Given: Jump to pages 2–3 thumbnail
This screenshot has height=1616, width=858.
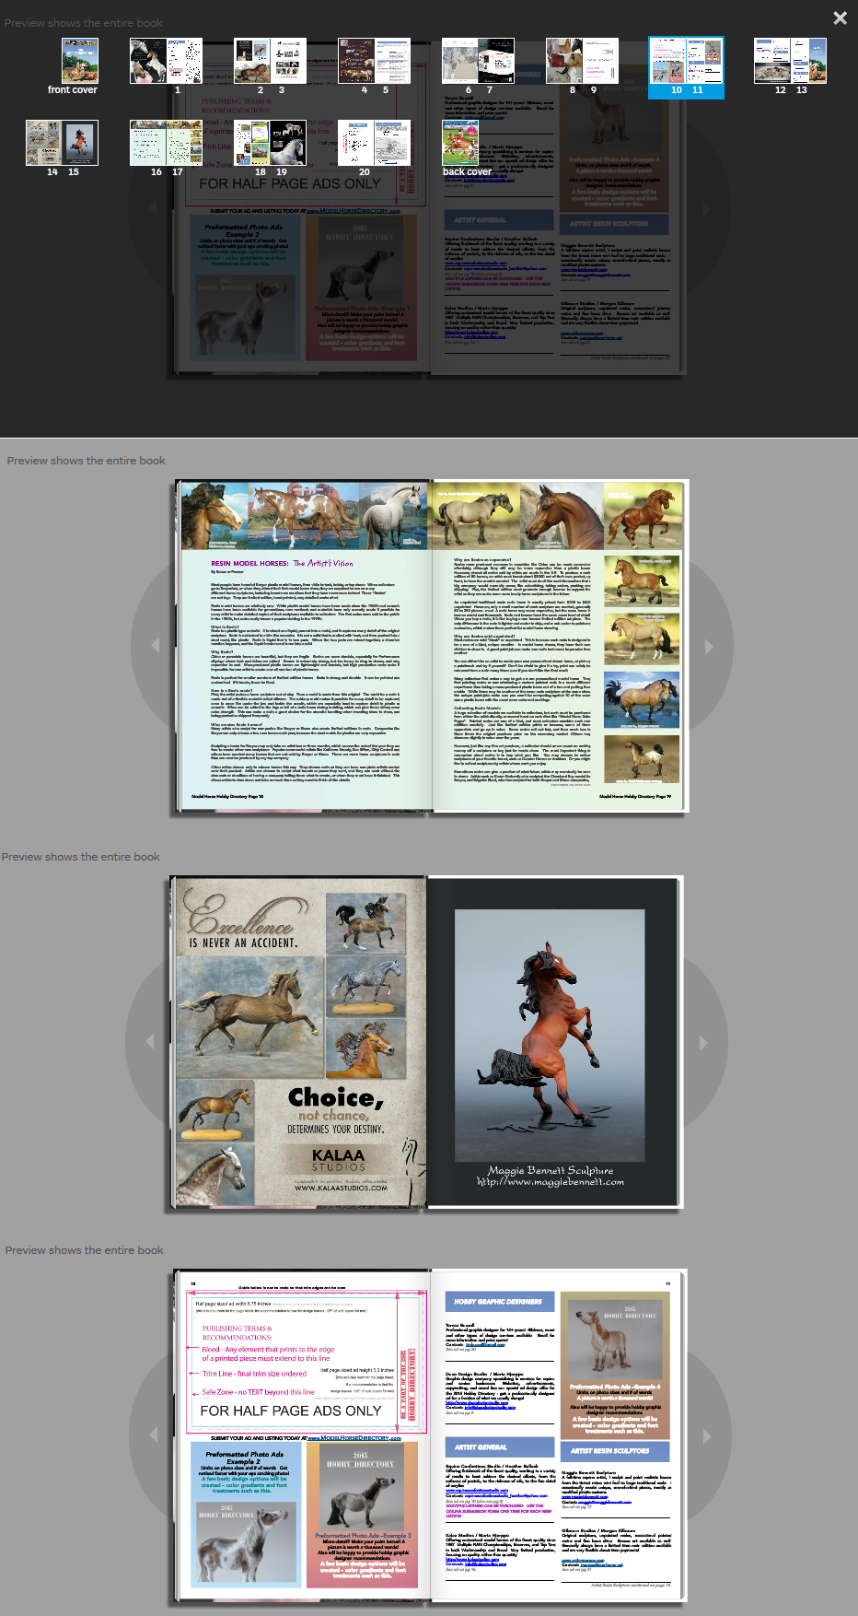Looking at the screenshot, I should click(270, 62).
